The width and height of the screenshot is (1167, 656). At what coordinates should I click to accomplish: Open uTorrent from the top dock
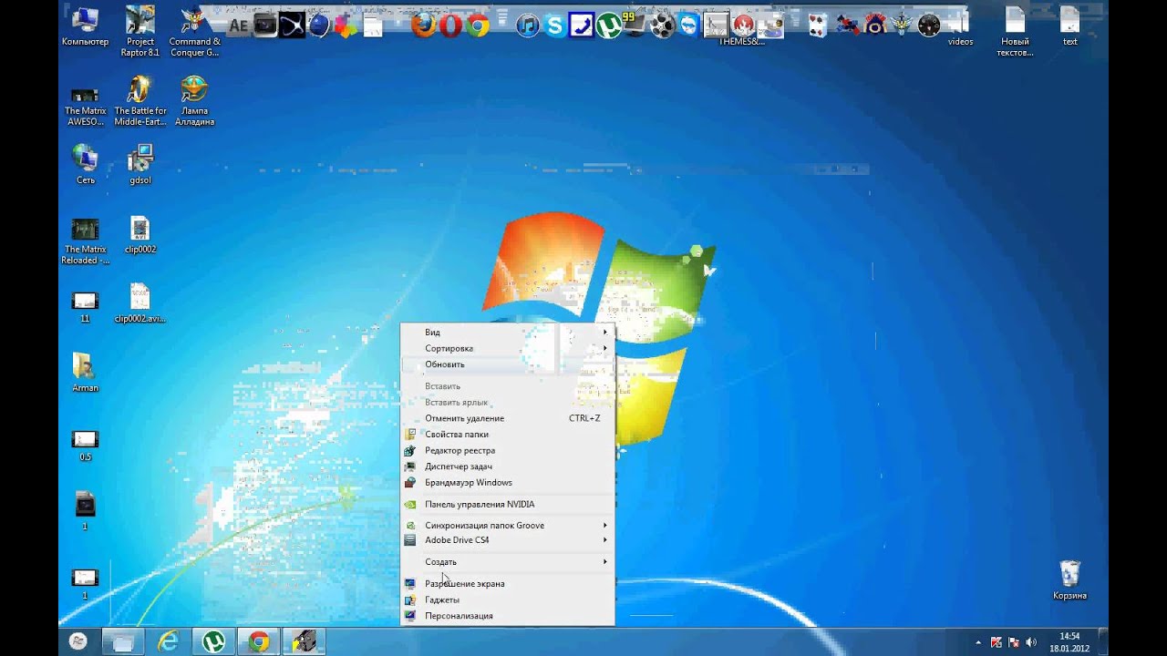click(x=608, y=25)
